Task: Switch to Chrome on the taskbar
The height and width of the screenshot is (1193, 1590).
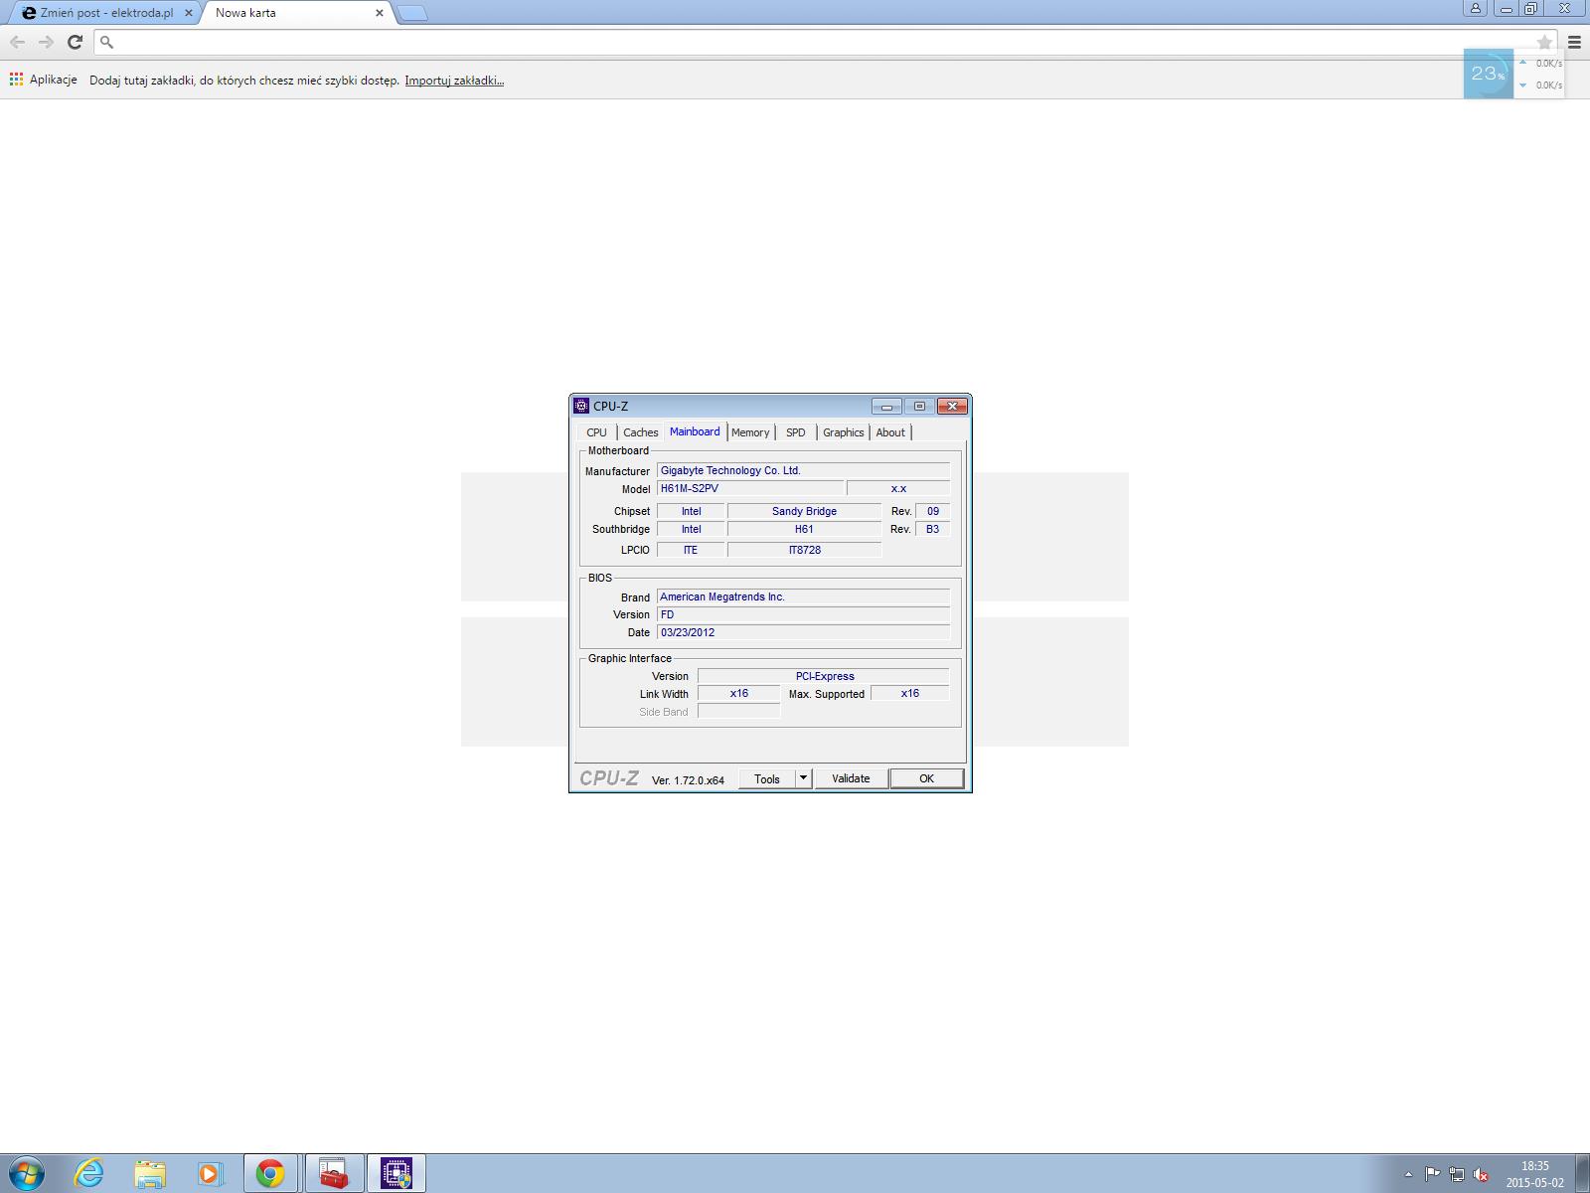Action: [x=270, y=1173]
